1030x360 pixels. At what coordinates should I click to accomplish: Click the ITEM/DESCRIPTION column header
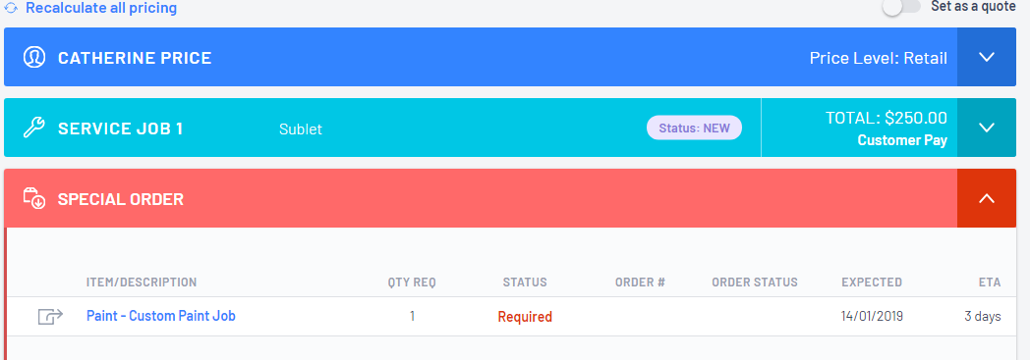click(x=142, y=283)
